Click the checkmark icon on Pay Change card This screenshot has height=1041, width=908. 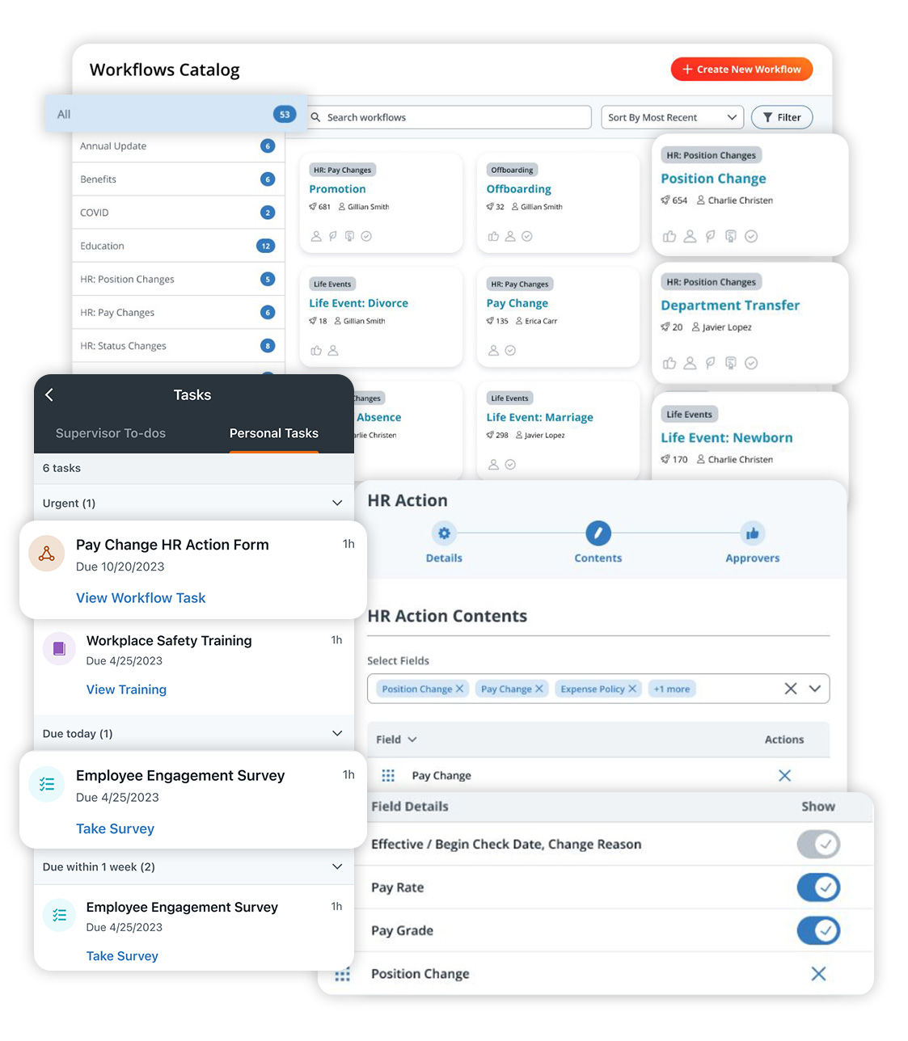pos(510,351)
